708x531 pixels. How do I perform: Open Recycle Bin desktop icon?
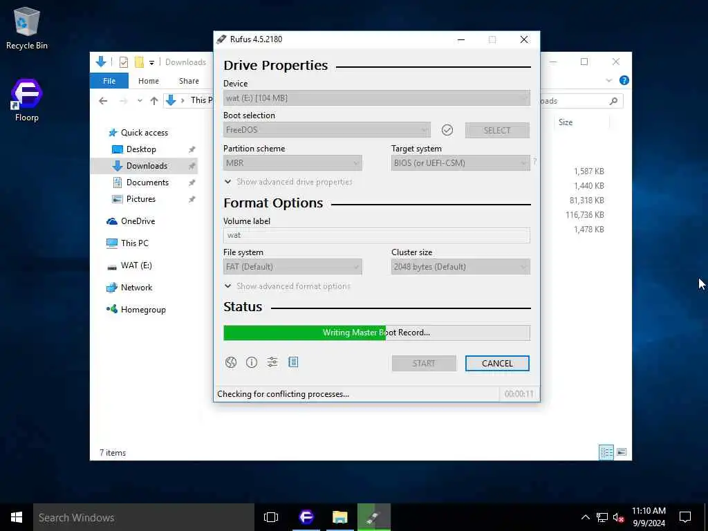click(x=27, y=28)
